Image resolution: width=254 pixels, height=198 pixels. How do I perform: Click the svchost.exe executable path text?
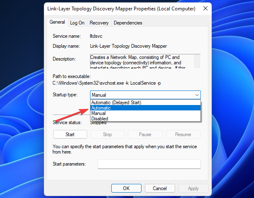point(107,83)
